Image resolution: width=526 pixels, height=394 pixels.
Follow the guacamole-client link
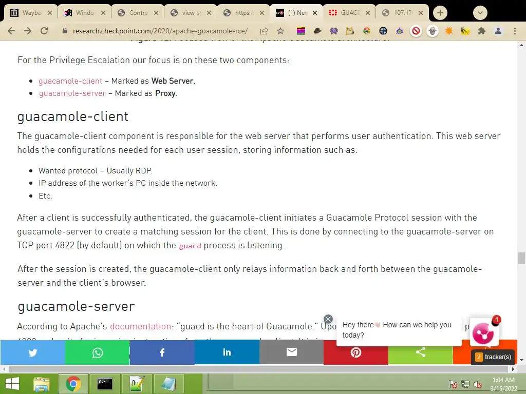[x=70, y=81]
